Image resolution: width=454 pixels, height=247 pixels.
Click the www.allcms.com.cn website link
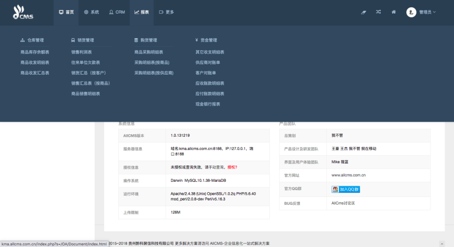pos(348,175)
